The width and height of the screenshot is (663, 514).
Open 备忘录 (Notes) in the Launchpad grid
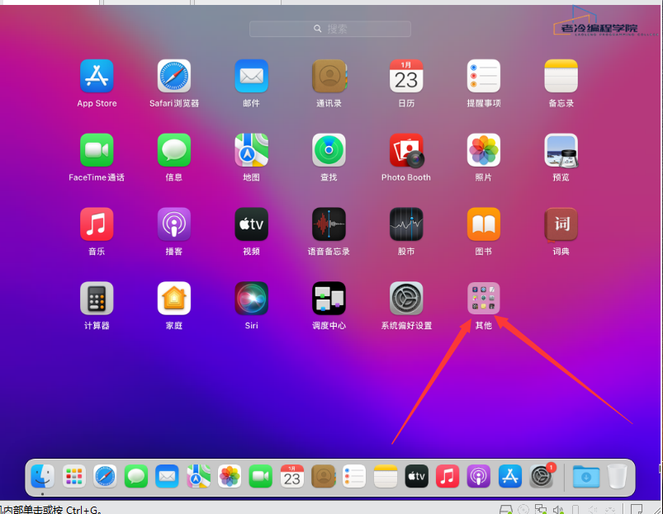[x=561, y=76]
